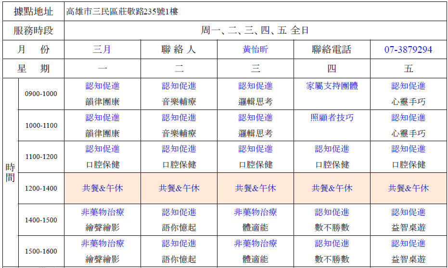Click the 服務時段 header cell
Image resolution: width=448 pixels, height=268 pixels.
pyautogui.click(x=33, y=31)
